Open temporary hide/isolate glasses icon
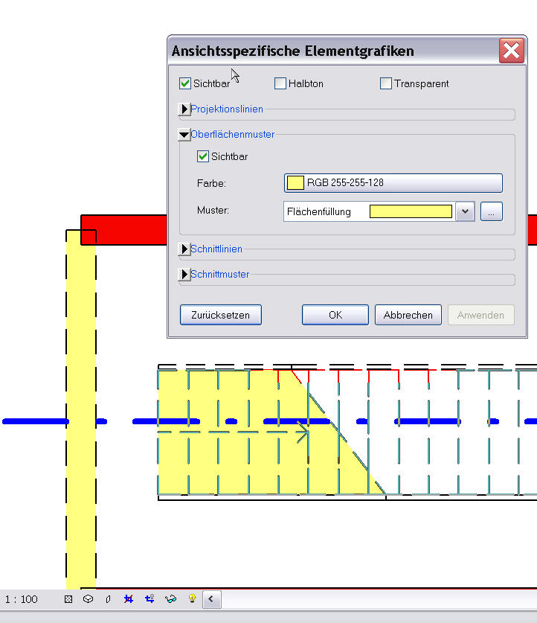The height and width of the screenshot is (623, 537). click(x=170, y=598)
